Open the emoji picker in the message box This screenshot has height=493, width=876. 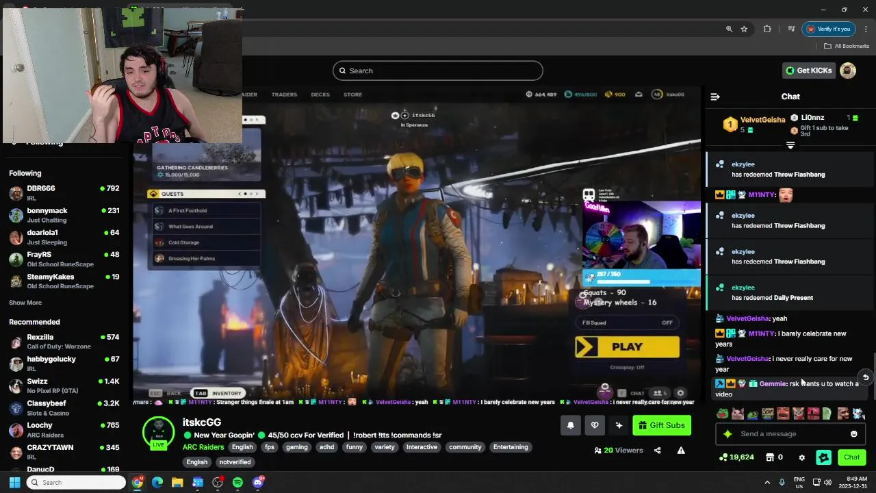853,434
